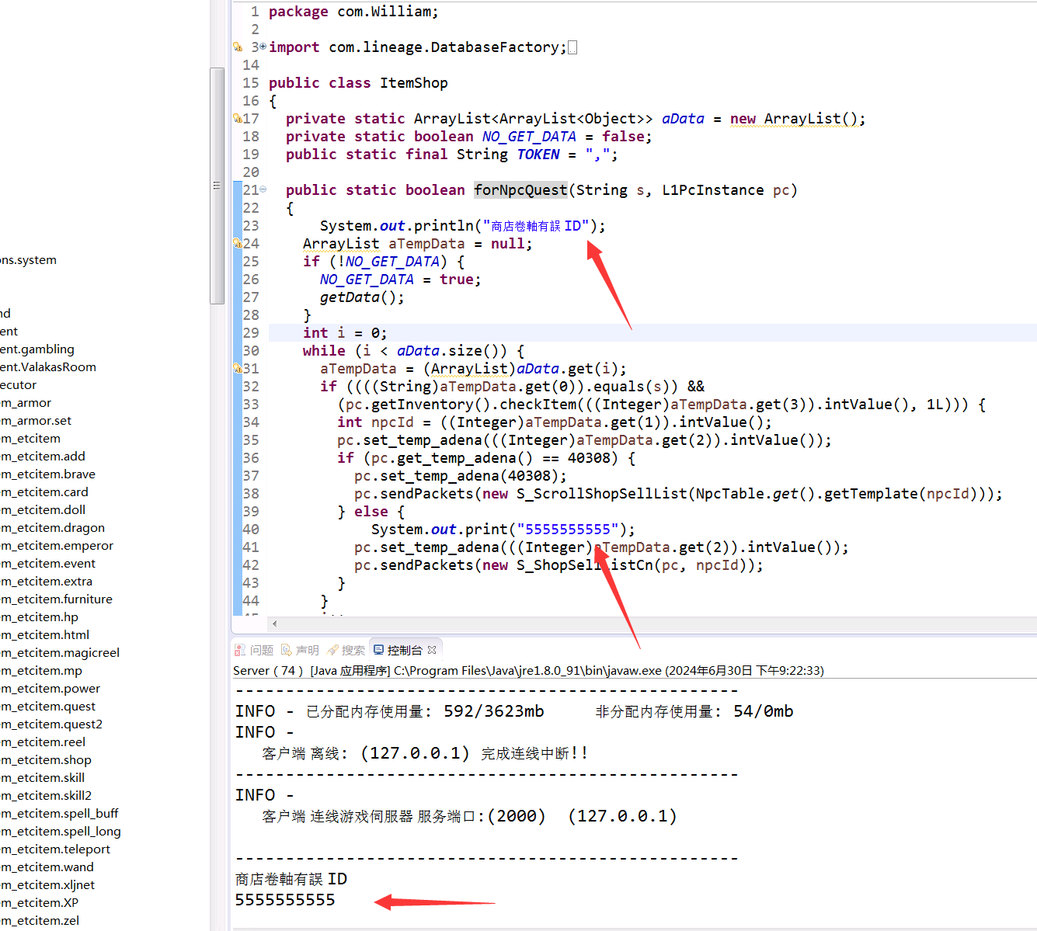This screenshot has height=931, width=1037.
Task: Select m_etcitem.spell_buff package
Action: pos(60,814)
